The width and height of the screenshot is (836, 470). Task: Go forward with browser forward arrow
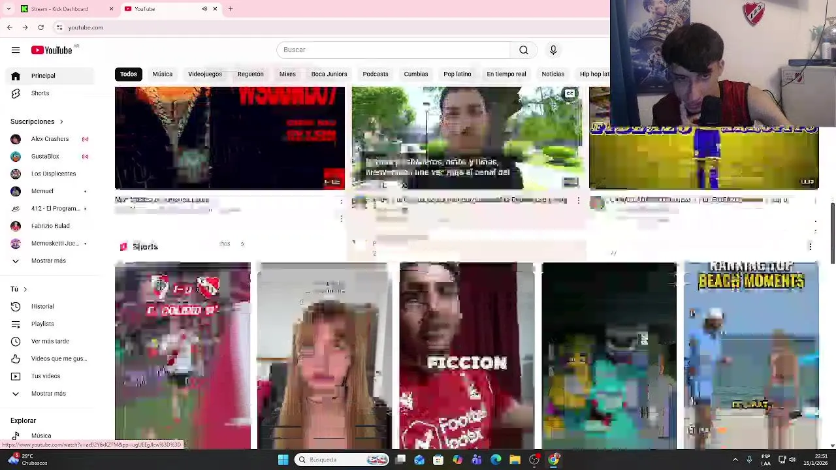point(25,27)
